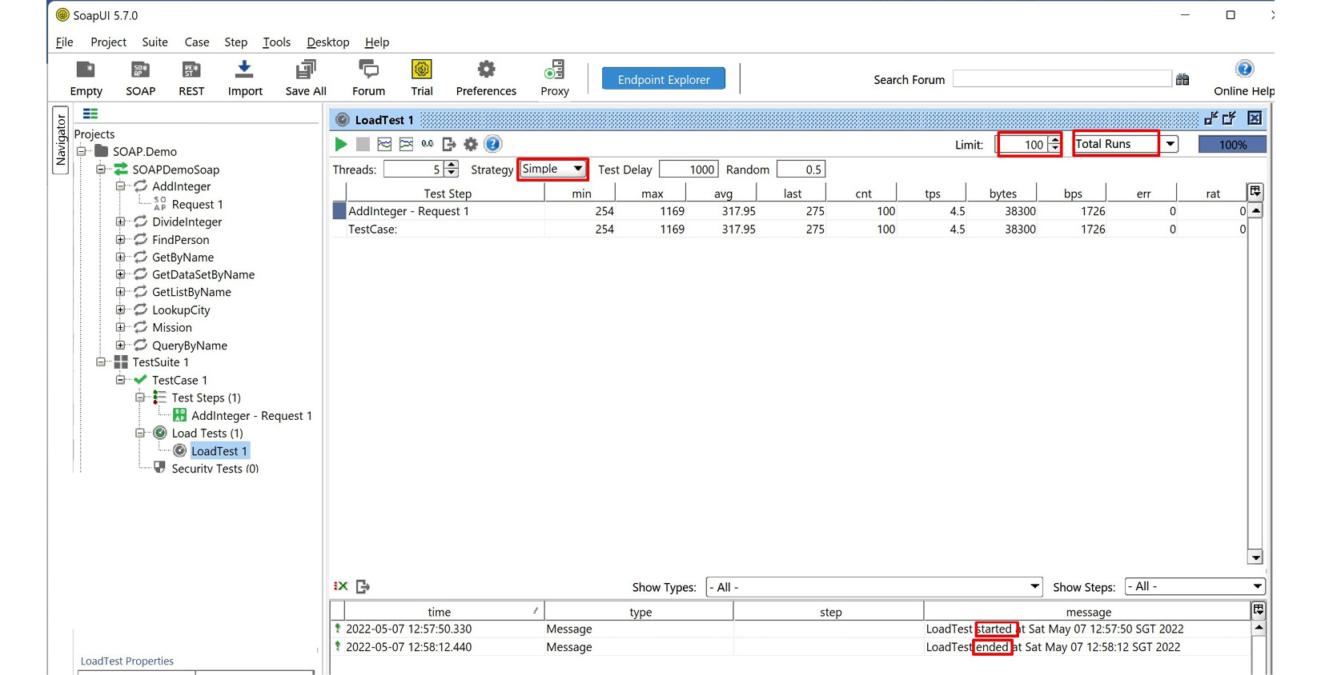Open the Strategy Simple dropdown

tap(552, 169)
